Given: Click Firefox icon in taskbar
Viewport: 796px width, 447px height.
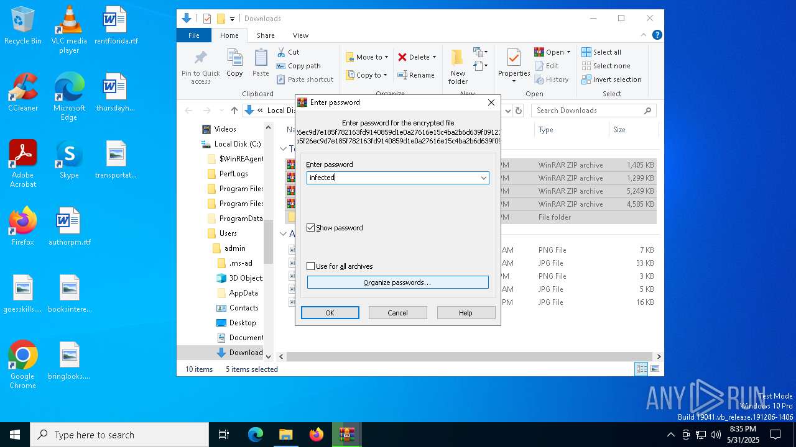Looking at the screenshot, I should [x=317, y=435].
